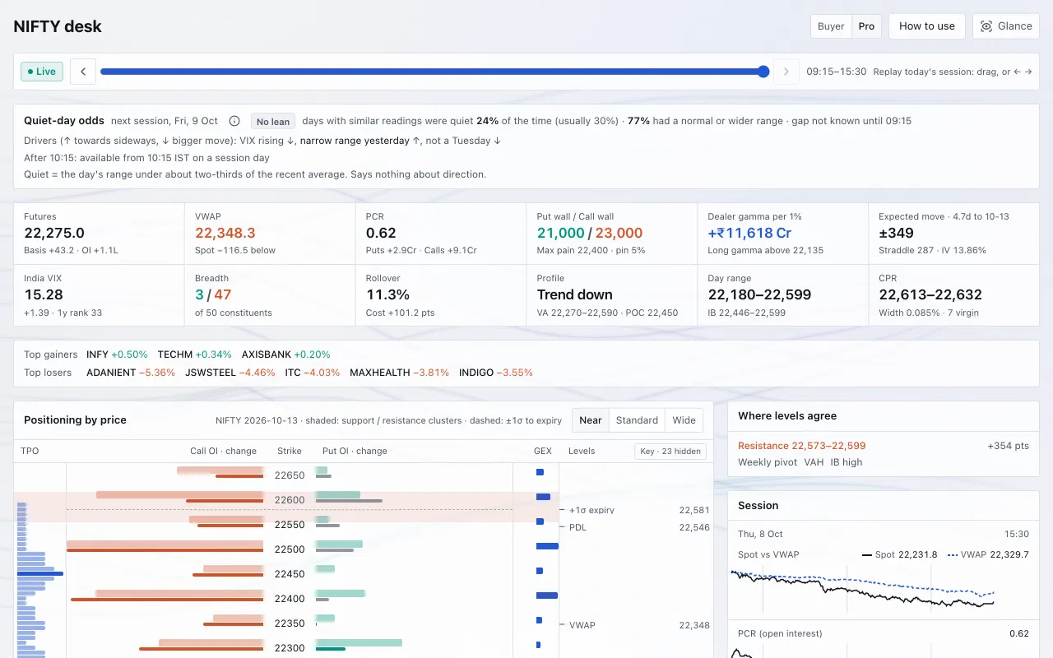Click the VWAP value 22,348.3
The width and height of the screenshot is (1053, 658).
click(225, 233)
